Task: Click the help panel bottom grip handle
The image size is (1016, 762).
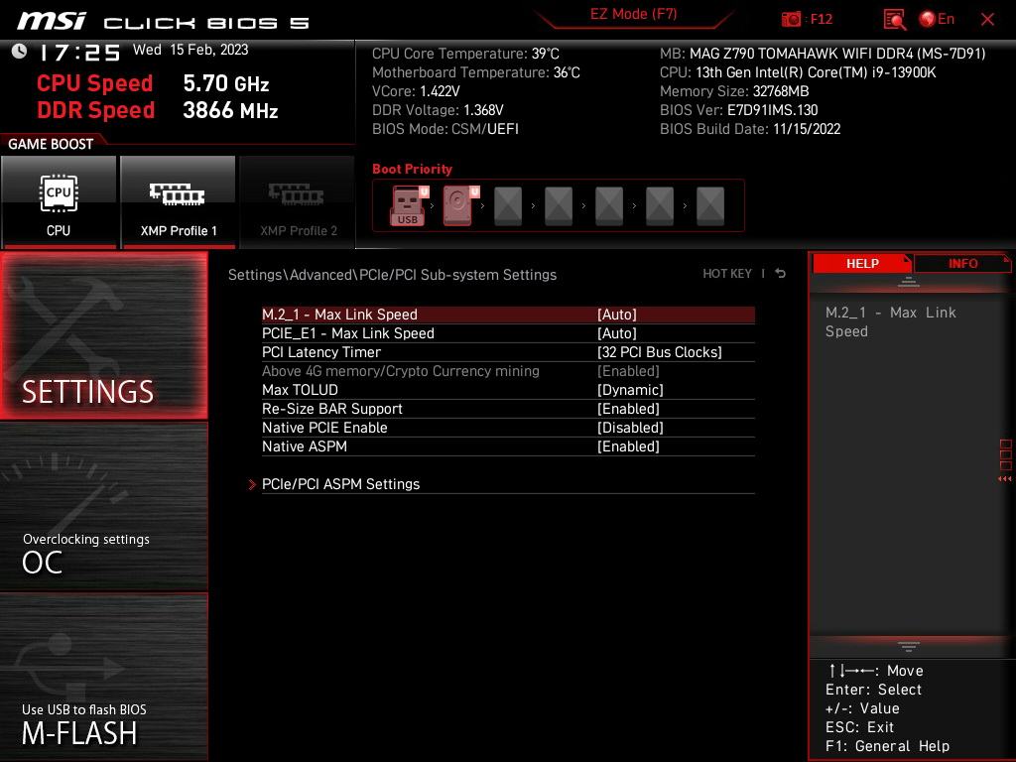Action: tap(909, 646)
